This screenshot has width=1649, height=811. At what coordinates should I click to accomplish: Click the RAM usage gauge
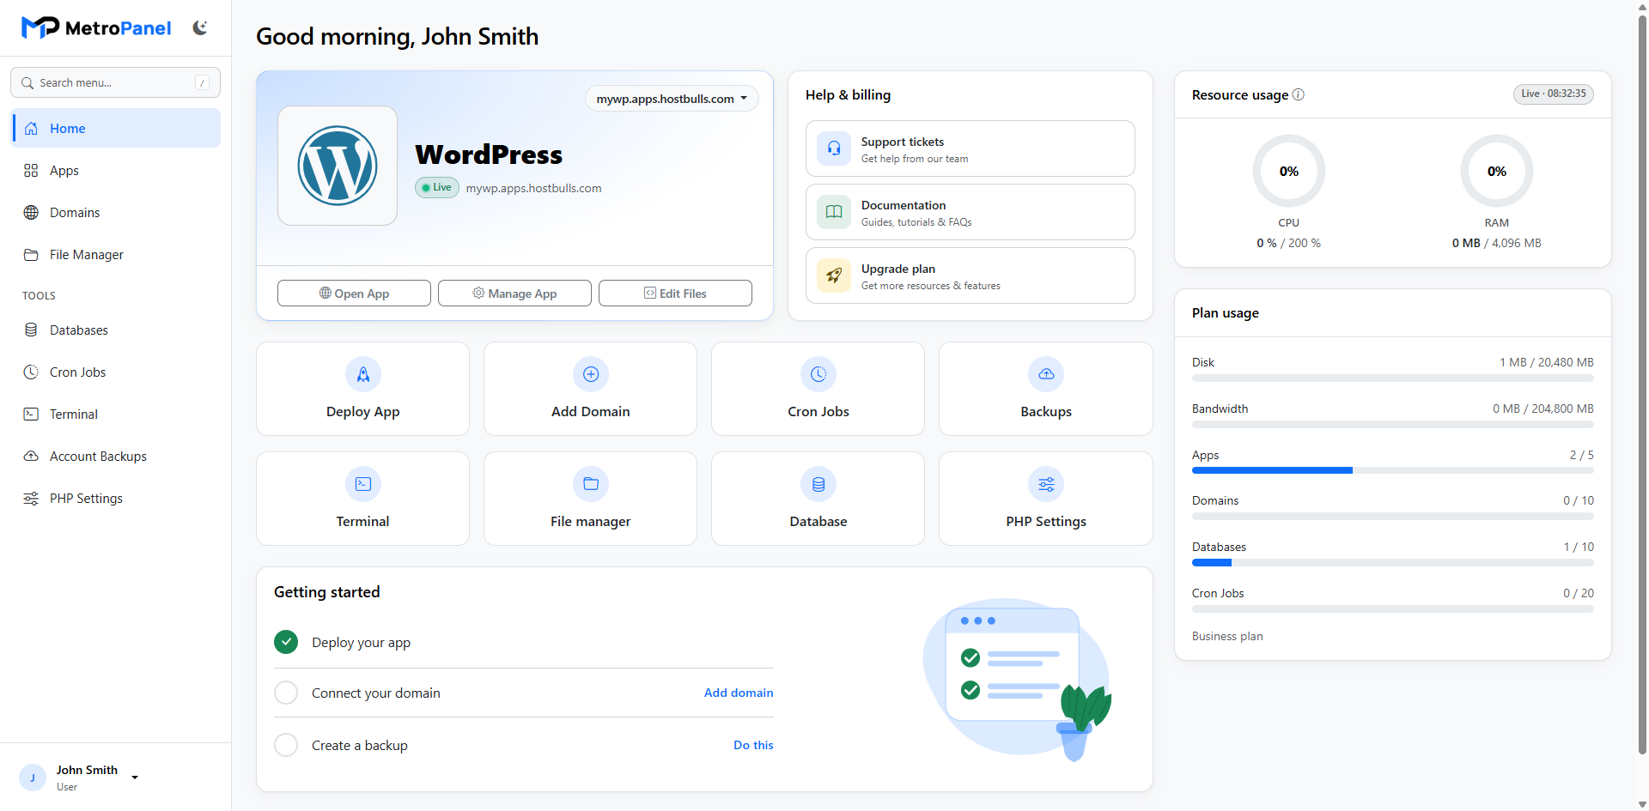[x=1497, y=171]
